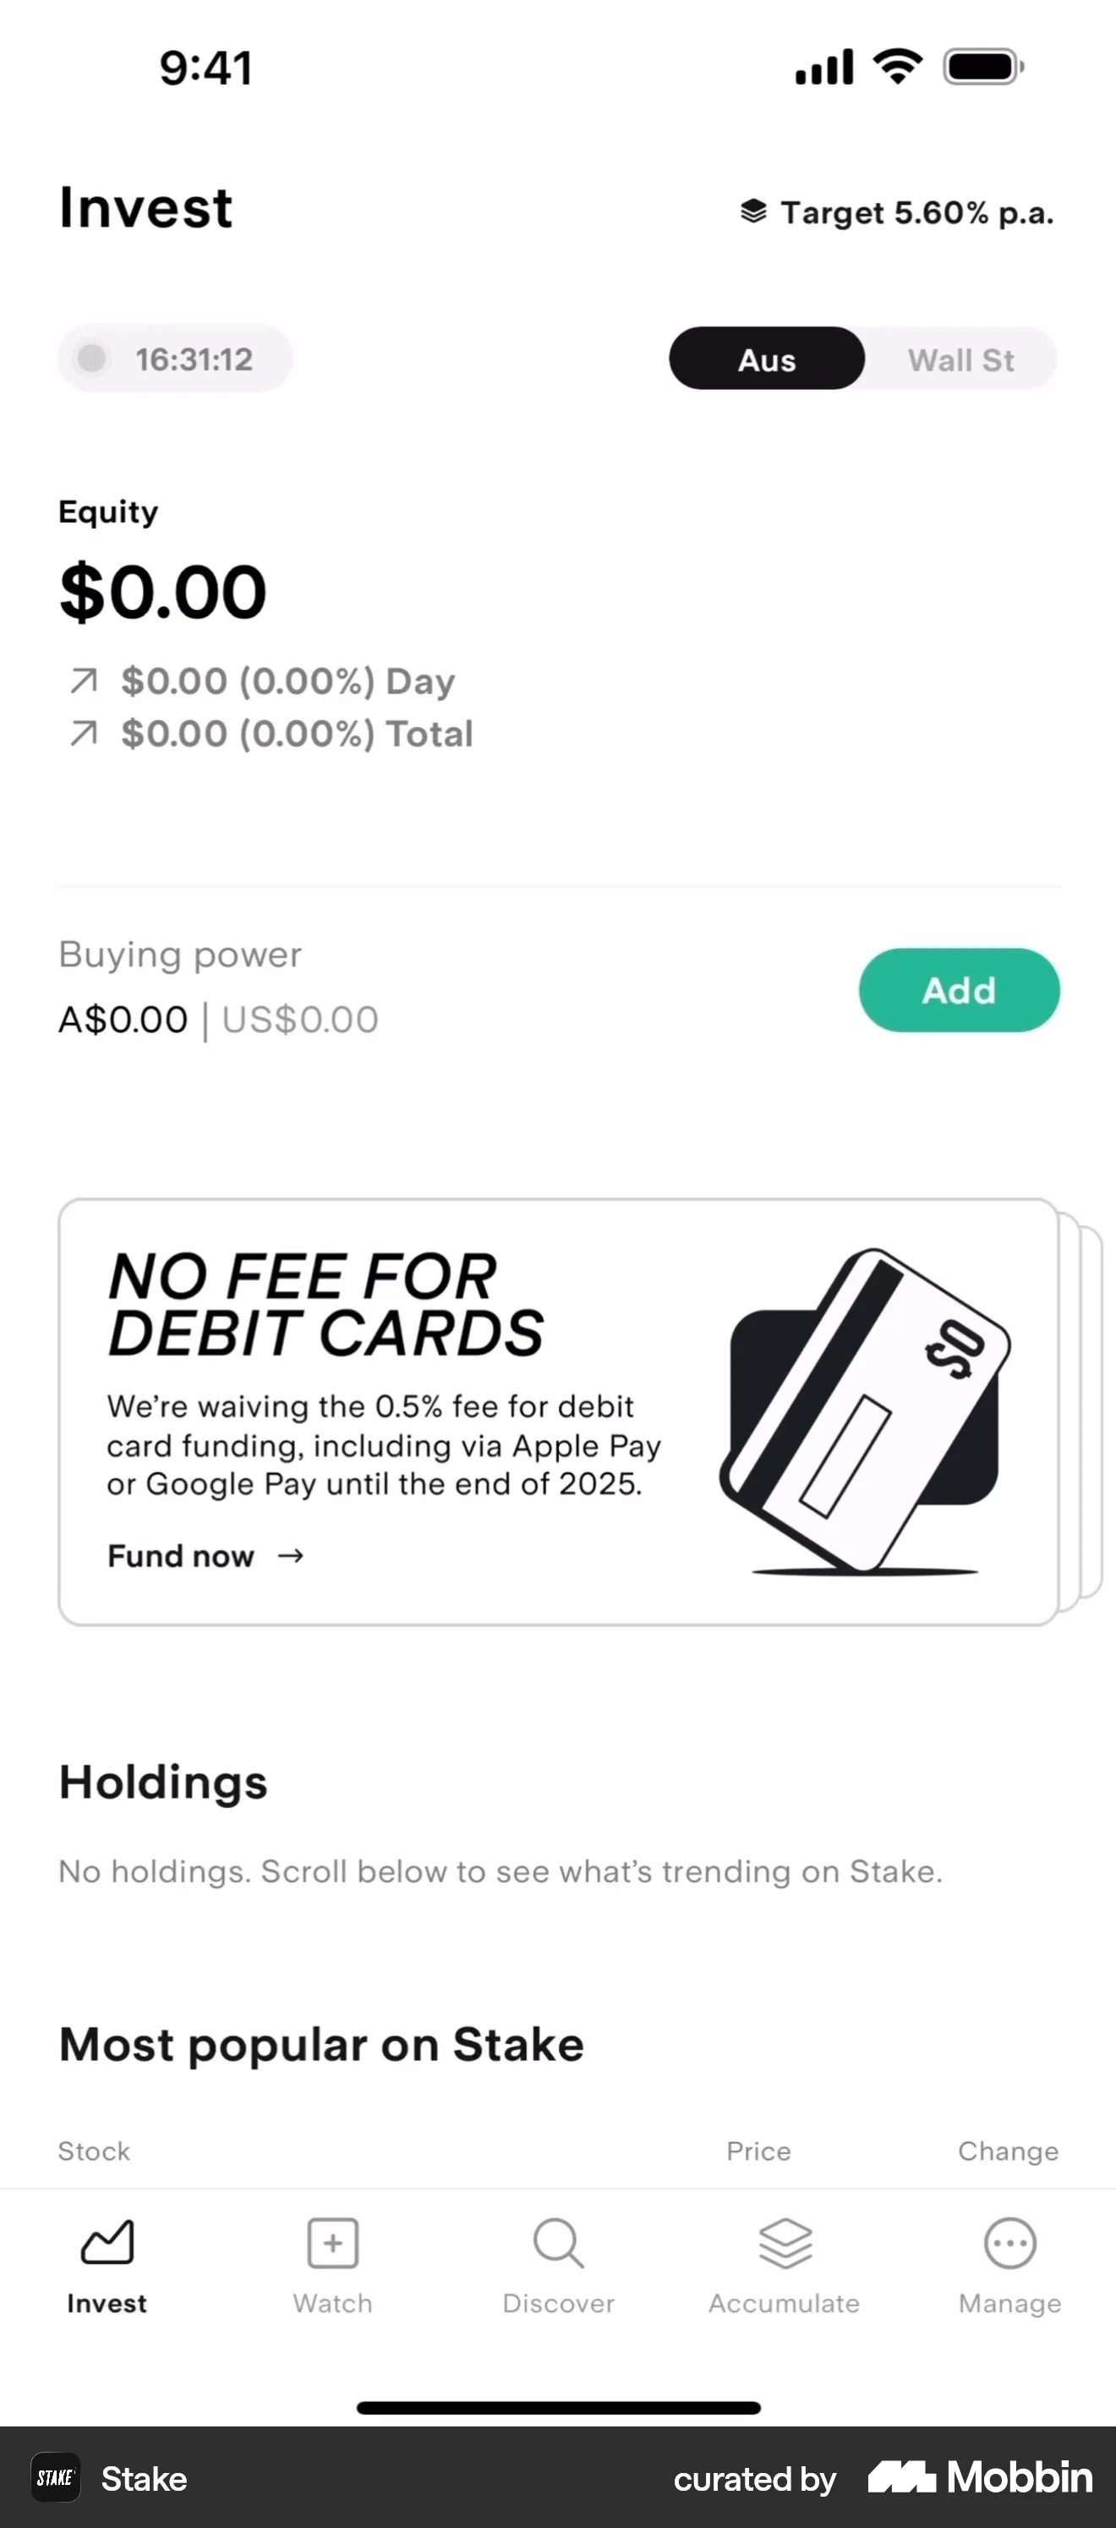Image resolution: width=1116 pixels, height=2528 pixels.
Task: Tap the Invest chart icon
Action: tap(107, 2242)
